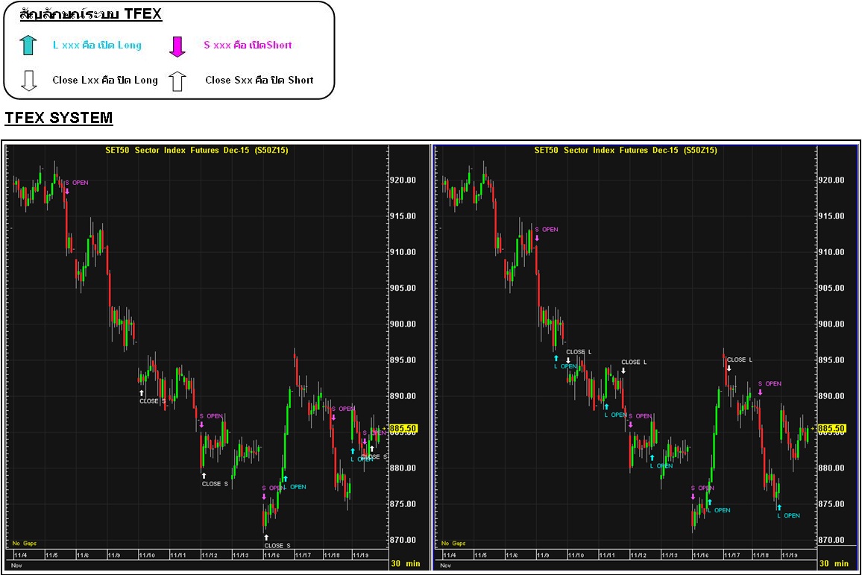Click the 'Close Lxx คือ ปิด Long' legend text

[x=105, y=81]
